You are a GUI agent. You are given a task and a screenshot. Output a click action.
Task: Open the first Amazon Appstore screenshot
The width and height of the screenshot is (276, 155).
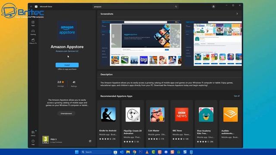(x=141, y=43)
